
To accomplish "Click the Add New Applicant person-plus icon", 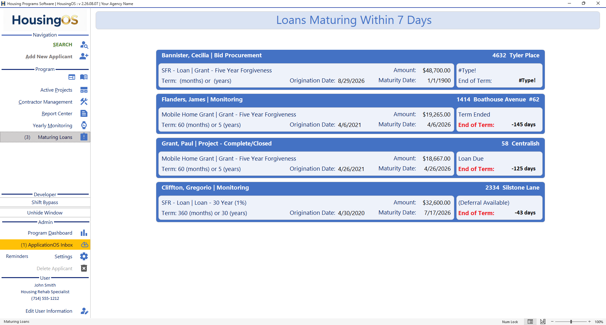I will pos(84,56).
